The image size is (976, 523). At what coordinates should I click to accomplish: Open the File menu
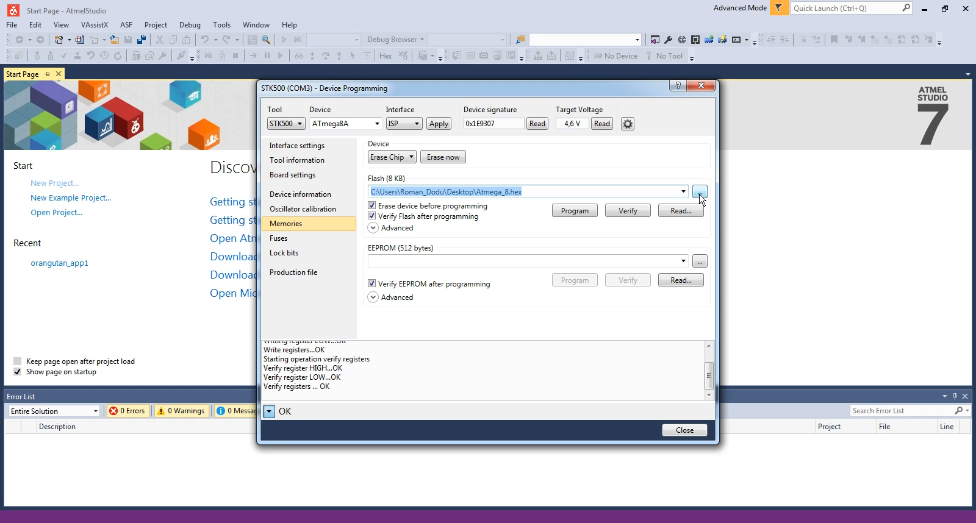coord(12,25)
